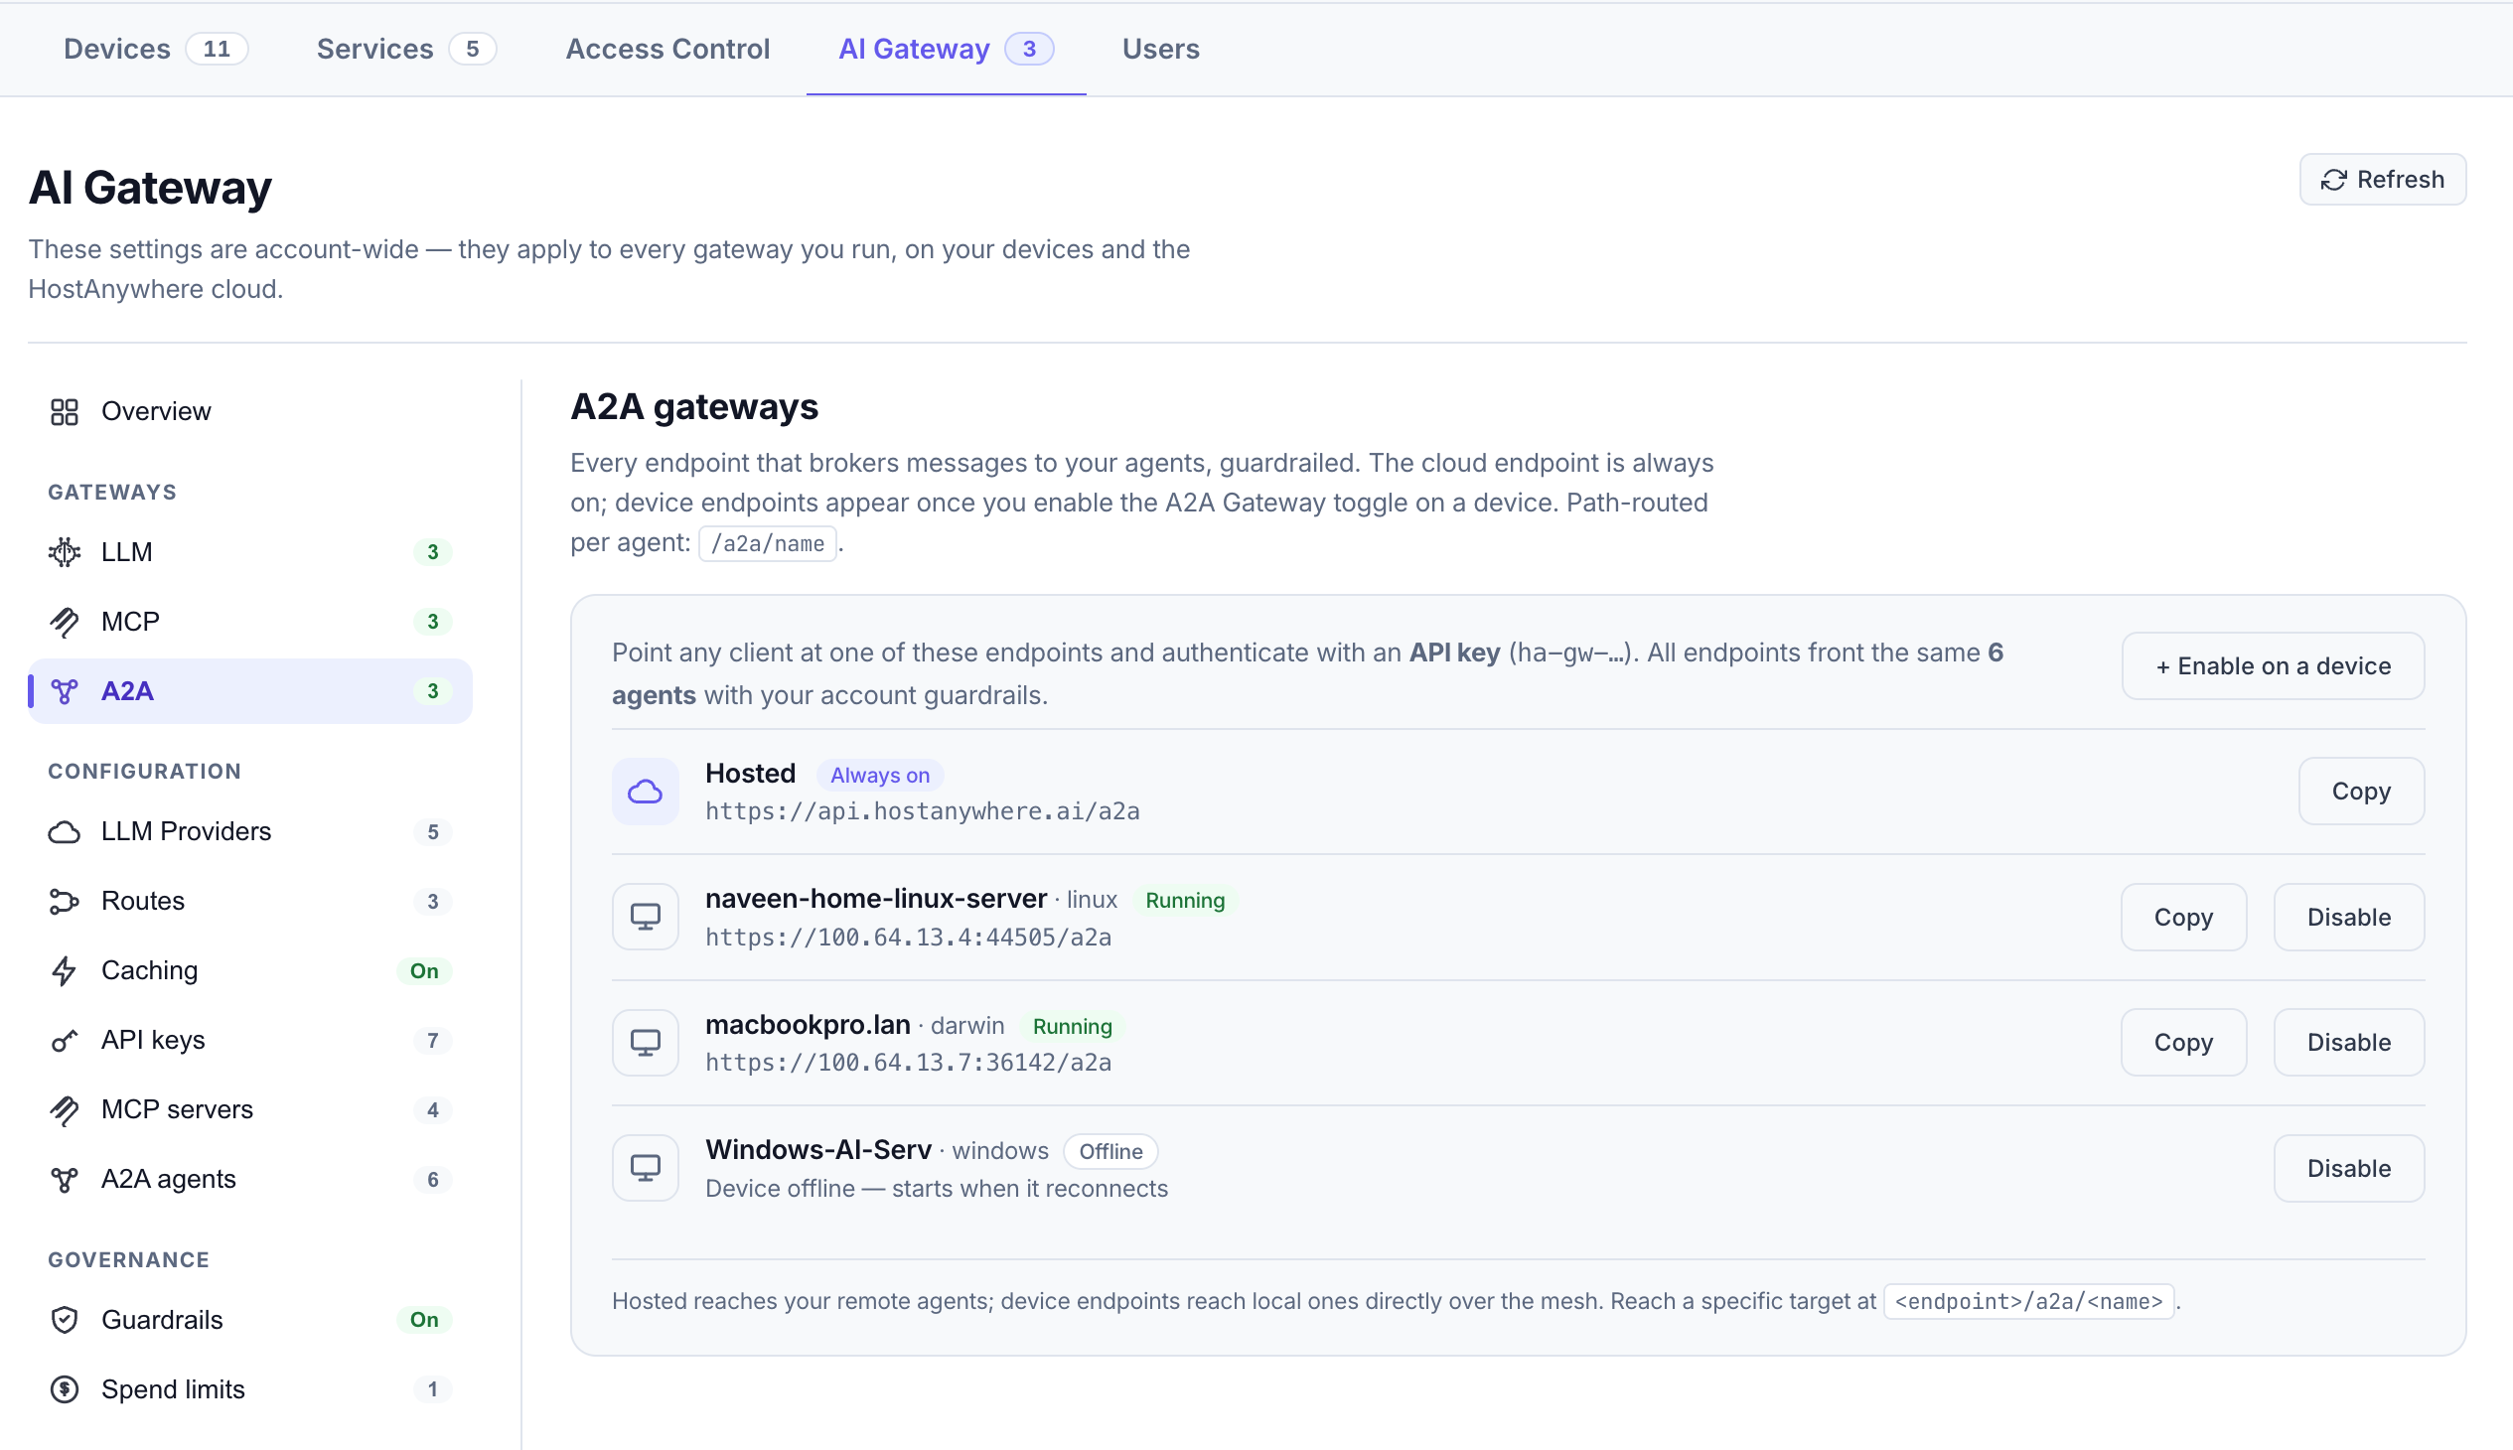Screen dimensions: 2513x1450
Task: Click the A2A network icon under Gateways
Action: click(x=65, y=691)
